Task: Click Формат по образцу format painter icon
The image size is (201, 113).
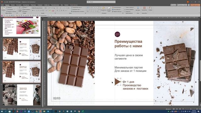Action: point(7,12)
